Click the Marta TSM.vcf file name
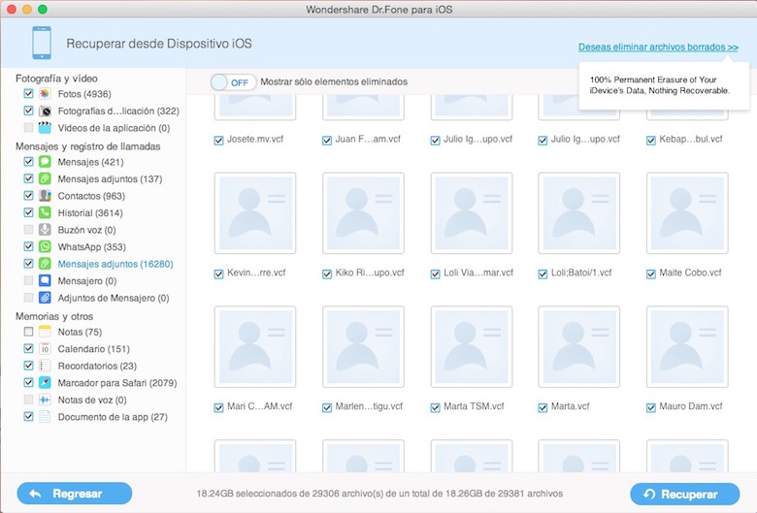Viewport: 757px width, 513px height. (474, 406)
